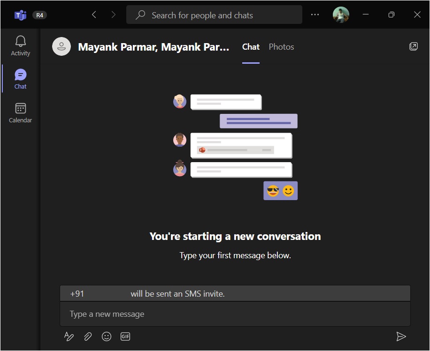
Task: Click the R4 badge near logo
Action: [x=39, y=15]
